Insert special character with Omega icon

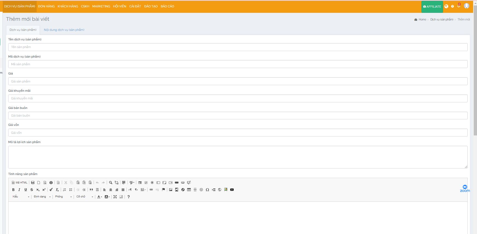207,190
